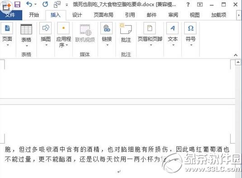Click the Word application icon top-left
The image size is (242, 178).
click(x=6, y=6)
